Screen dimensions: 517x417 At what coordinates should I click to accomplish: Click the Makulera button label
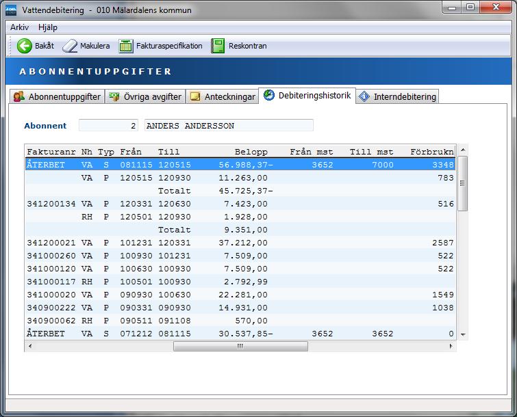click(95, 46)
